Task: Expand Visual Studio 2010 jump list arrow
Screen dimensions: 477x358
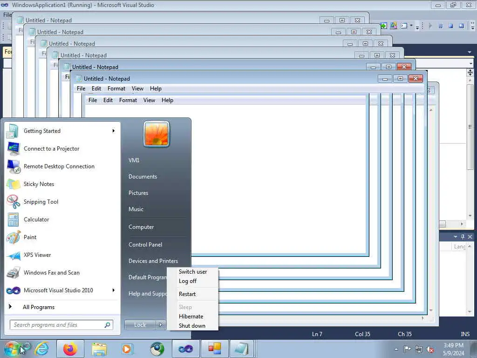Action: click(114, 290)
